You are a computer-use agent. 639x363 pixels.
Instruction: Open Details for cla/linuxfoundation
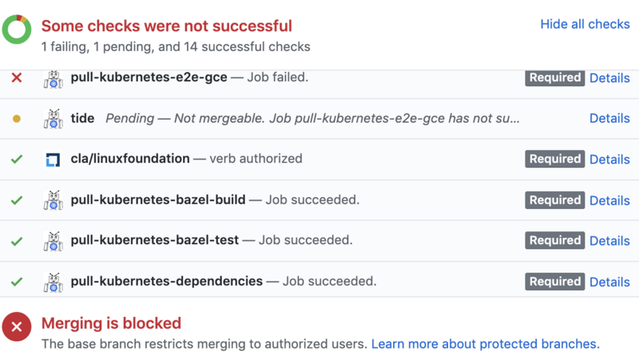[x=609, y=160]
